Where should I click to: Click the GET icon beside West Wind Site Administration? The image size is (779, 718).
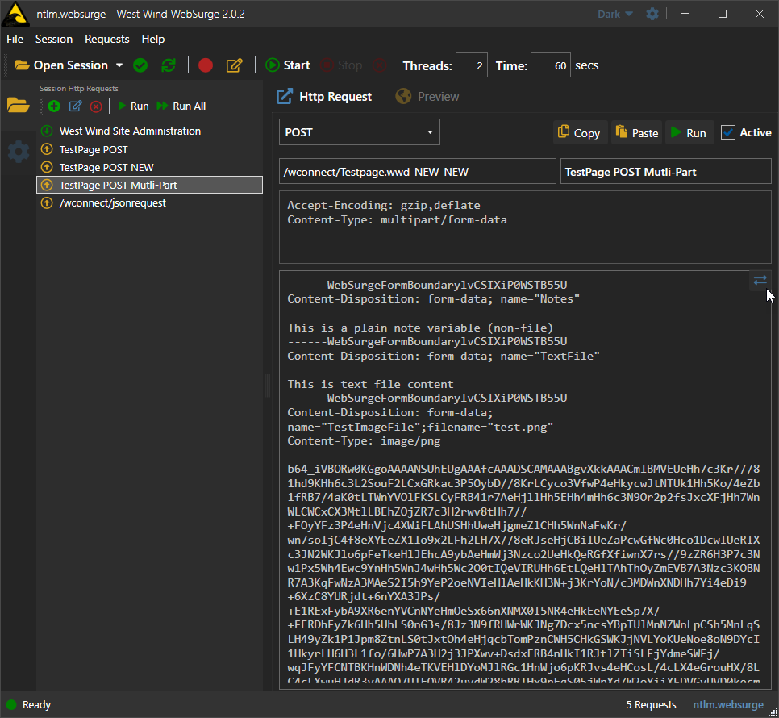tap(47, 131)
